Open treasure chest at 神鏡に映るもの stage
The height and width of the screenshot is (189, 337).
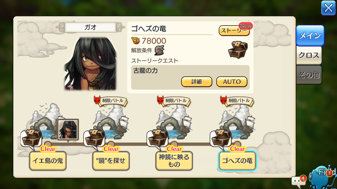pos(158,138)
